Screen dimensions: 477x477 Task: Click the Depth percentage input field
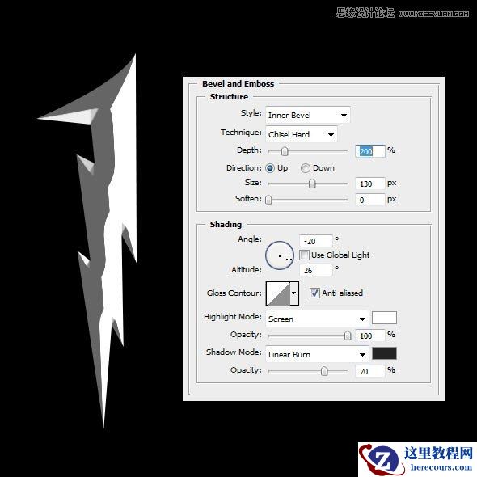point(370,151)
